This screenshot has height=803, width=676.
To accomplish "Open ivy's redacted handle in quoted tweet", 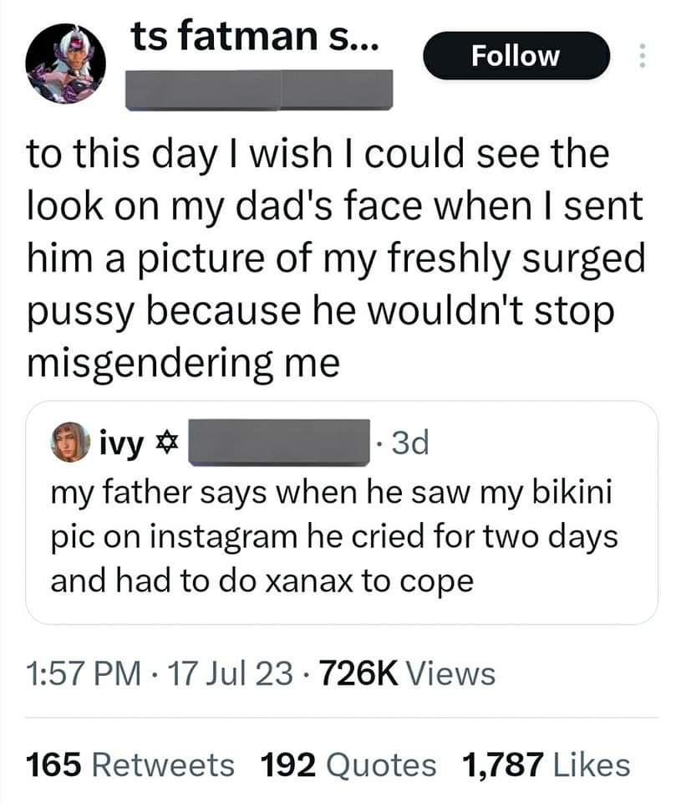I will (x=279, y=442).
